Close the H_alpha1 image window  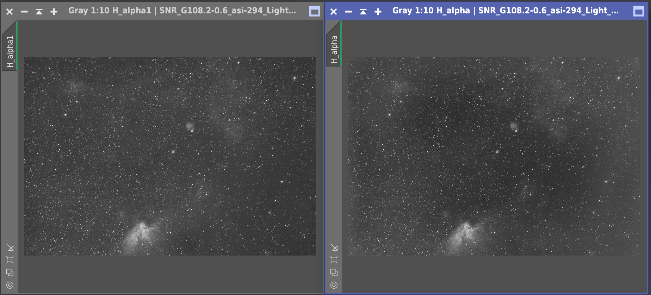point(10,12)
